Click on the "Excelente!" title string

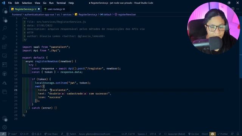(59, 90)
